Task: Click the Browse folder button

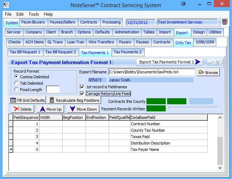Action: click(x=208, y=72)
